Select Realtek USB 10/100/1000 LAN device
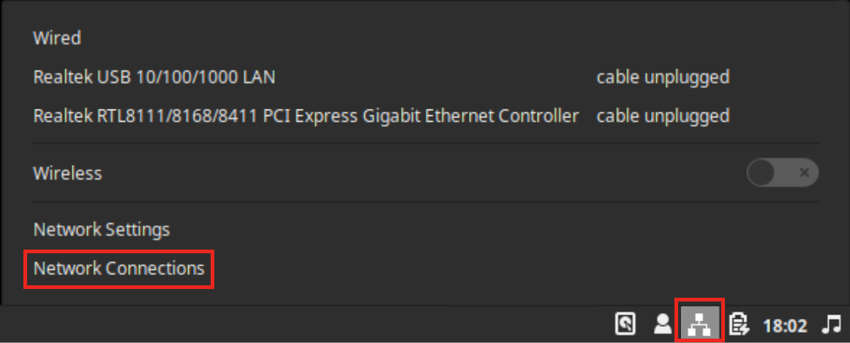Viewport: 850px width, 343px height. click(154, 77)
